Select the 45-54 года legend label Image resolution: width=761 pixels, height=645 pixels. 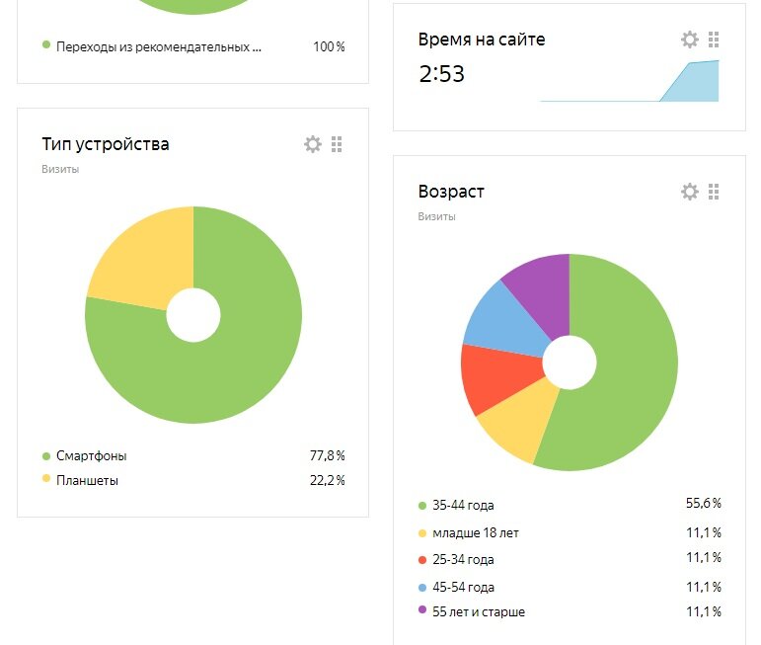pos(463,587)
